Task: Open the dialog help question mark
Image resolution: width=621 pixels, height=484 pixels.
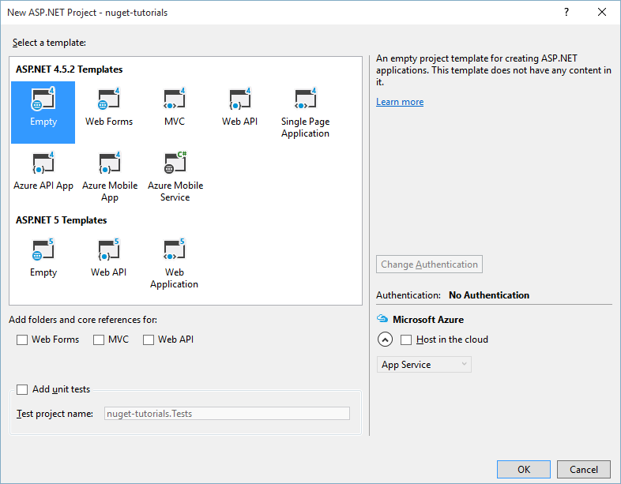Action: (x=566, y=13)
